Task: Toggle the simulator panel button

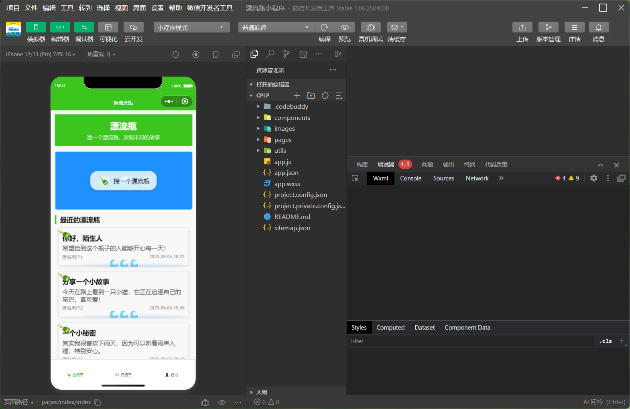Action: coord(36,27)
